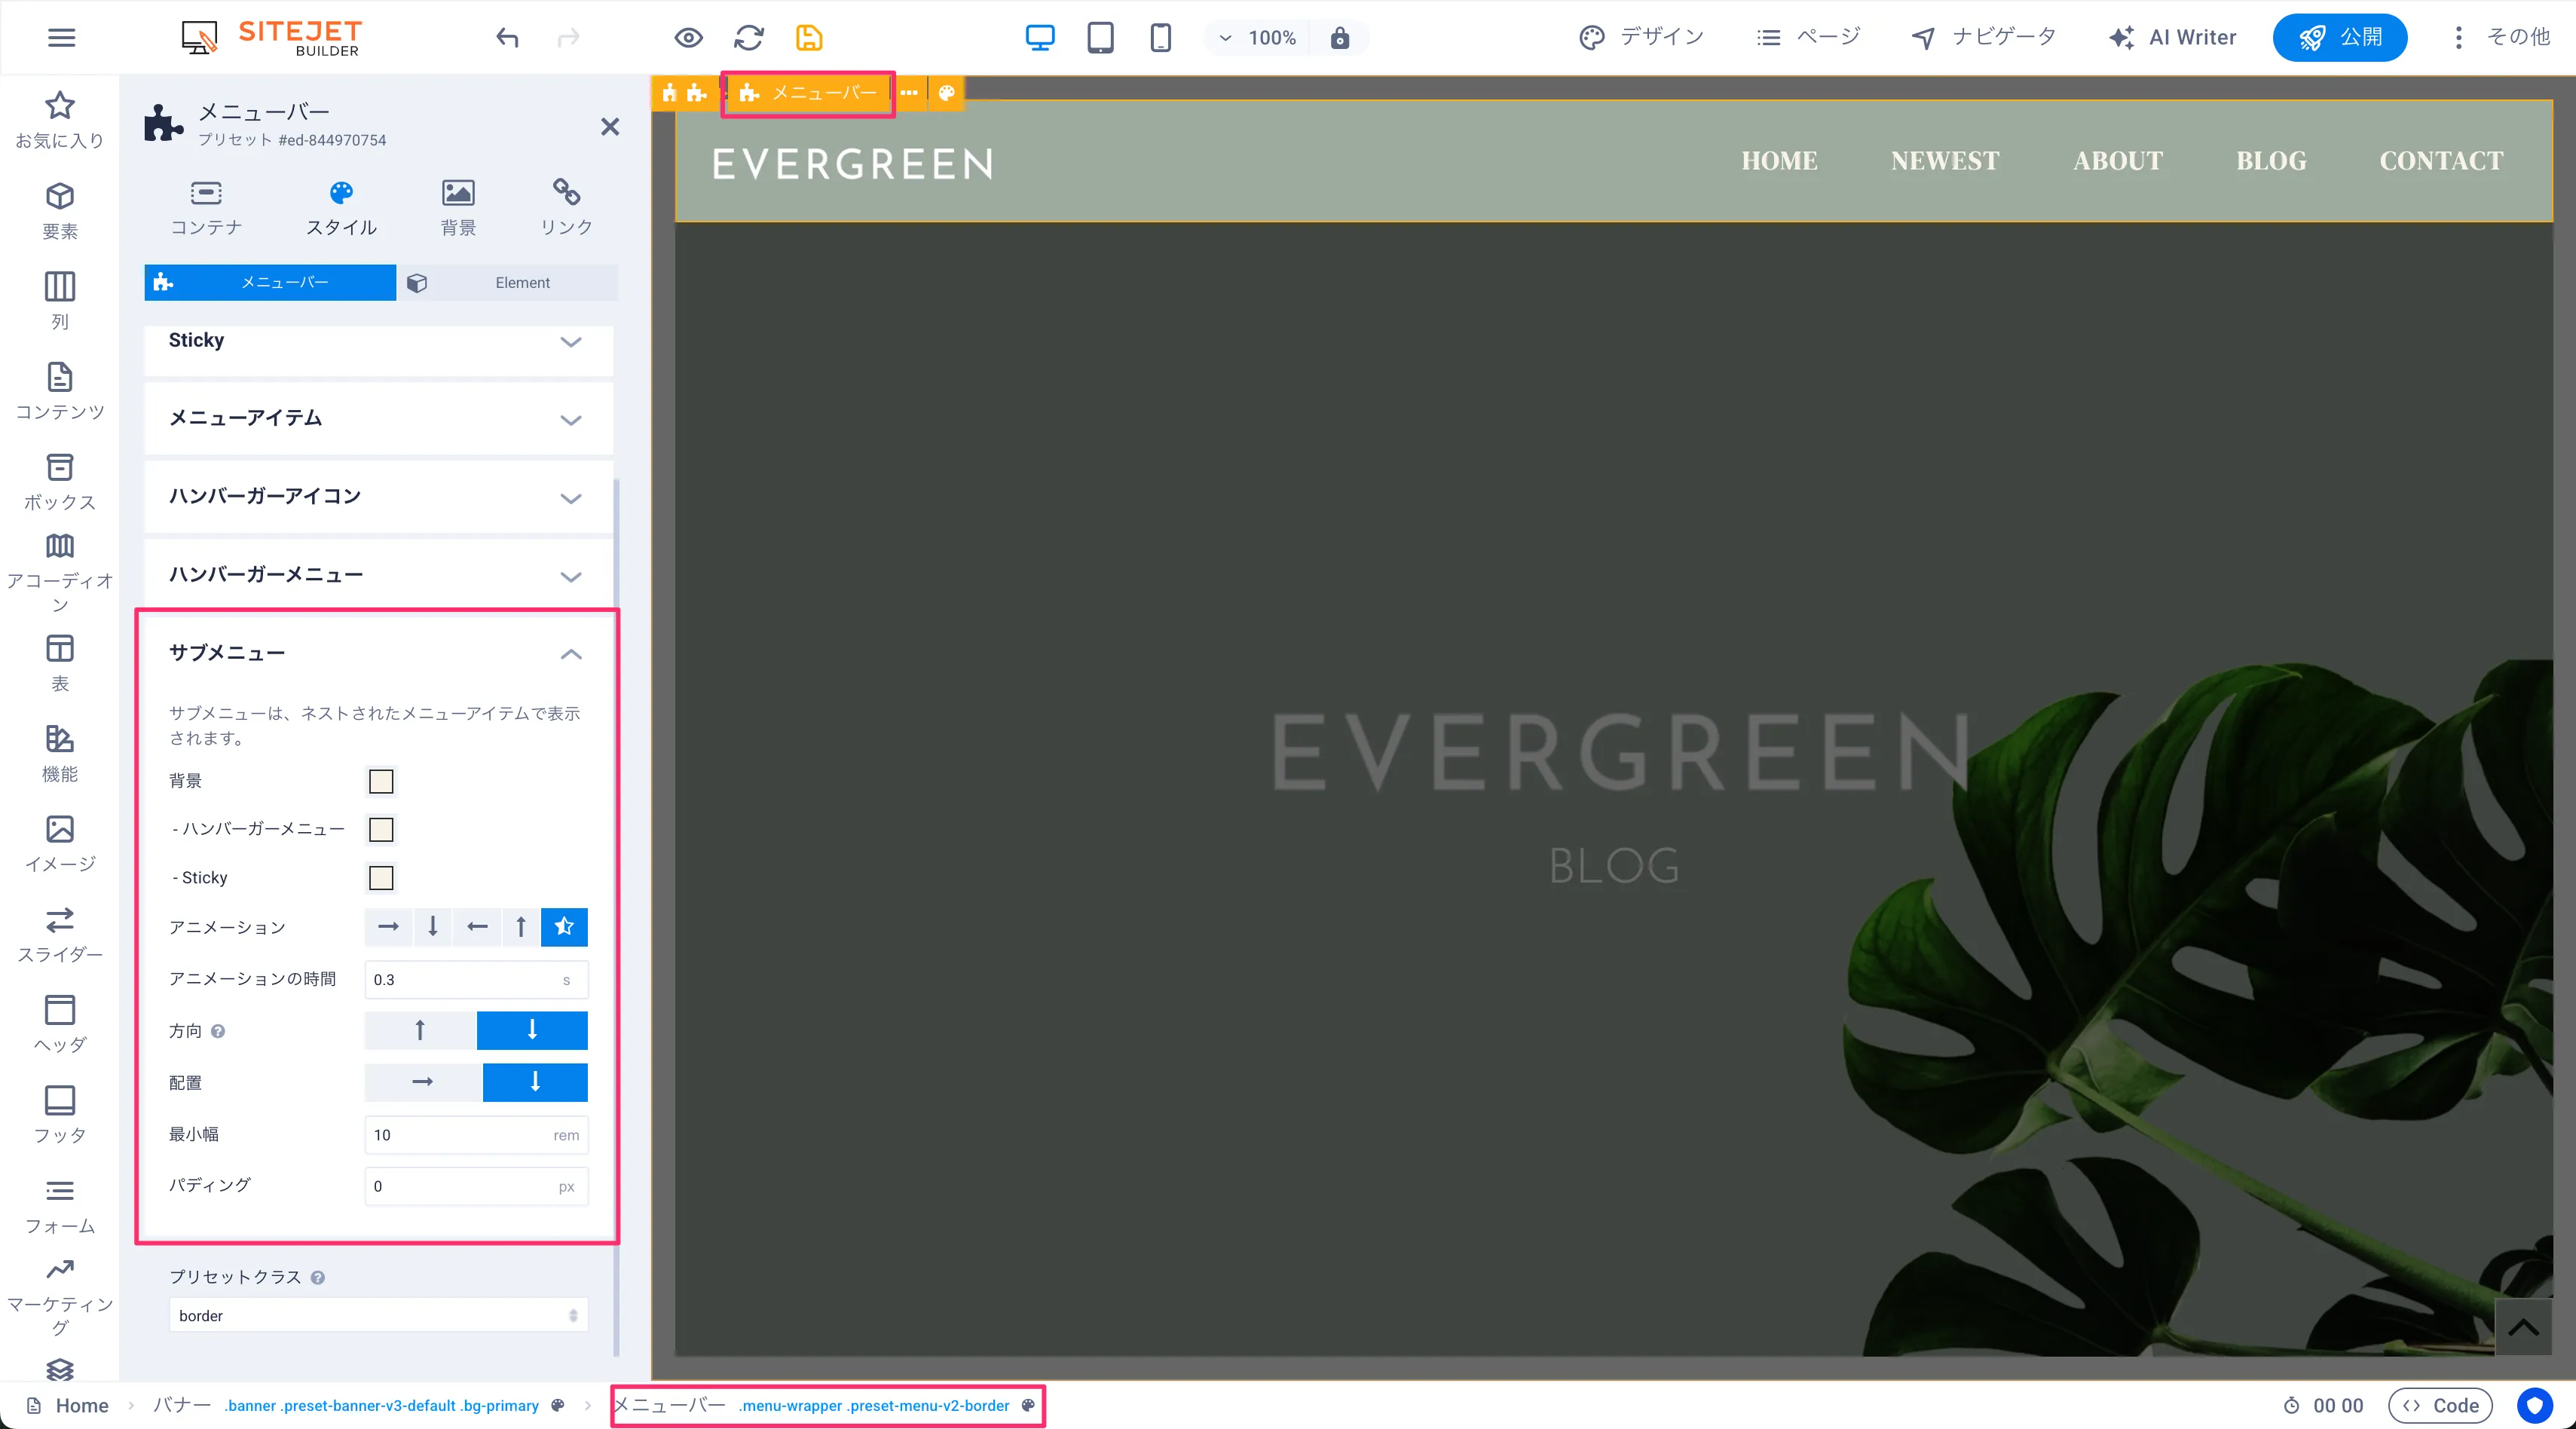
Task: Set 方向 direction to up
Action: tap(420, 1030)
